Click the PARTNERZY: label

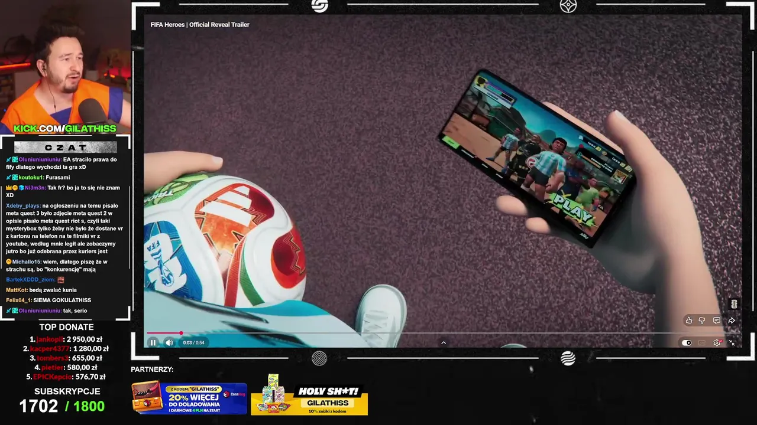click(x=152, y=370)
